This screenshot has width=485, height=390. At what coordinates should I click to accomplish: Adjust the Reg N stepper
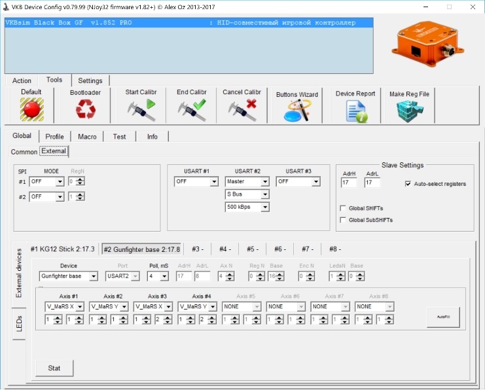[x=260, y=276]
